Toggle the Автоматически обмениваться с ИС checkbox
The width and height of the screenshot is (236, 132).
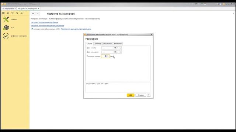pos(32,29)
